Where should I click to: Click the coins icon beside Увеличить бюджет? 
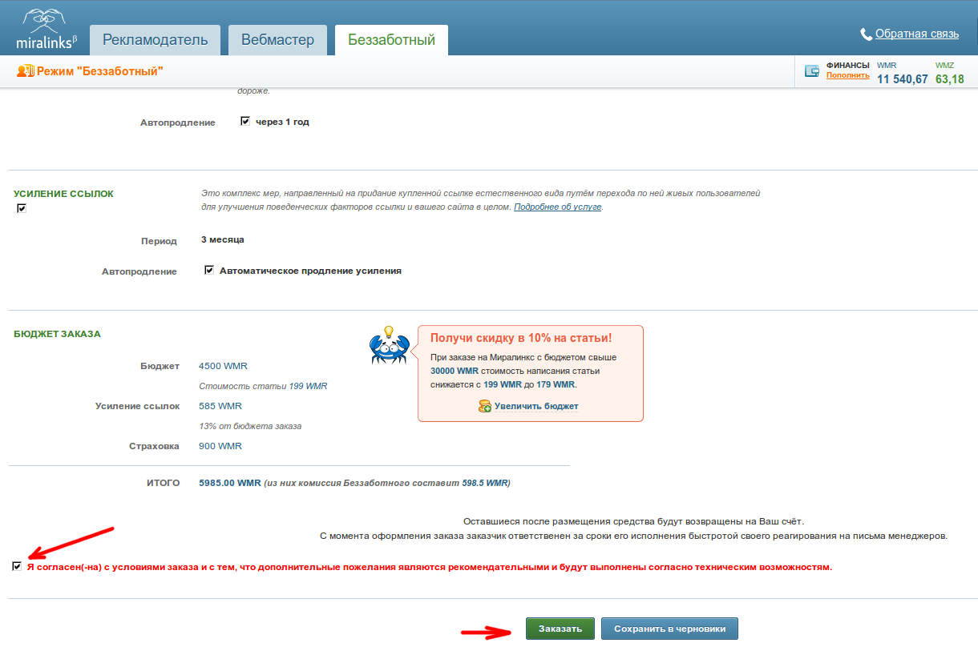[484, 407]
